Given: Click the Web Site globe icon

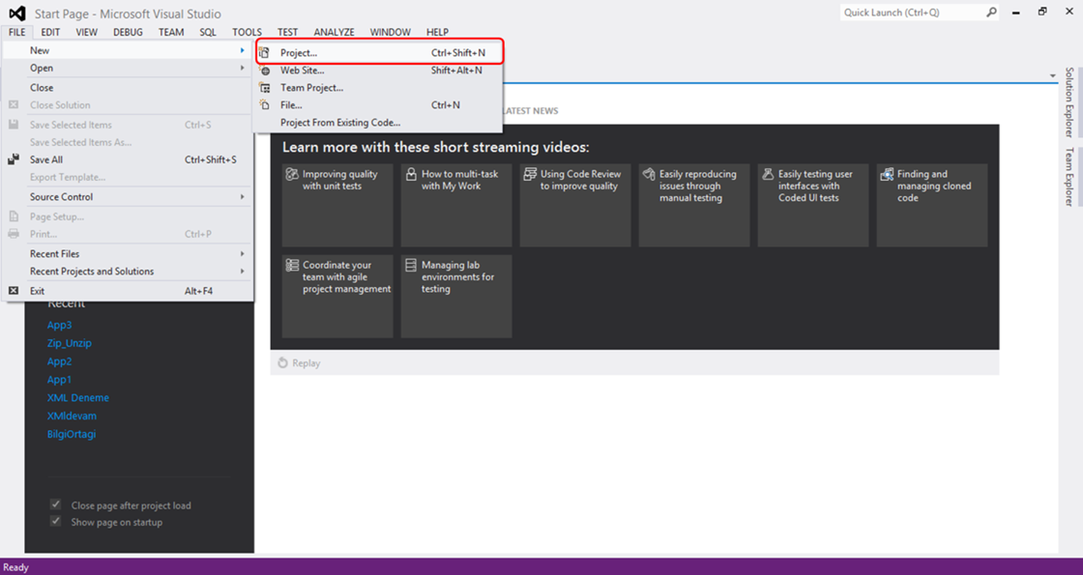Looking at the screenshot, I should (x=265, y=71).
